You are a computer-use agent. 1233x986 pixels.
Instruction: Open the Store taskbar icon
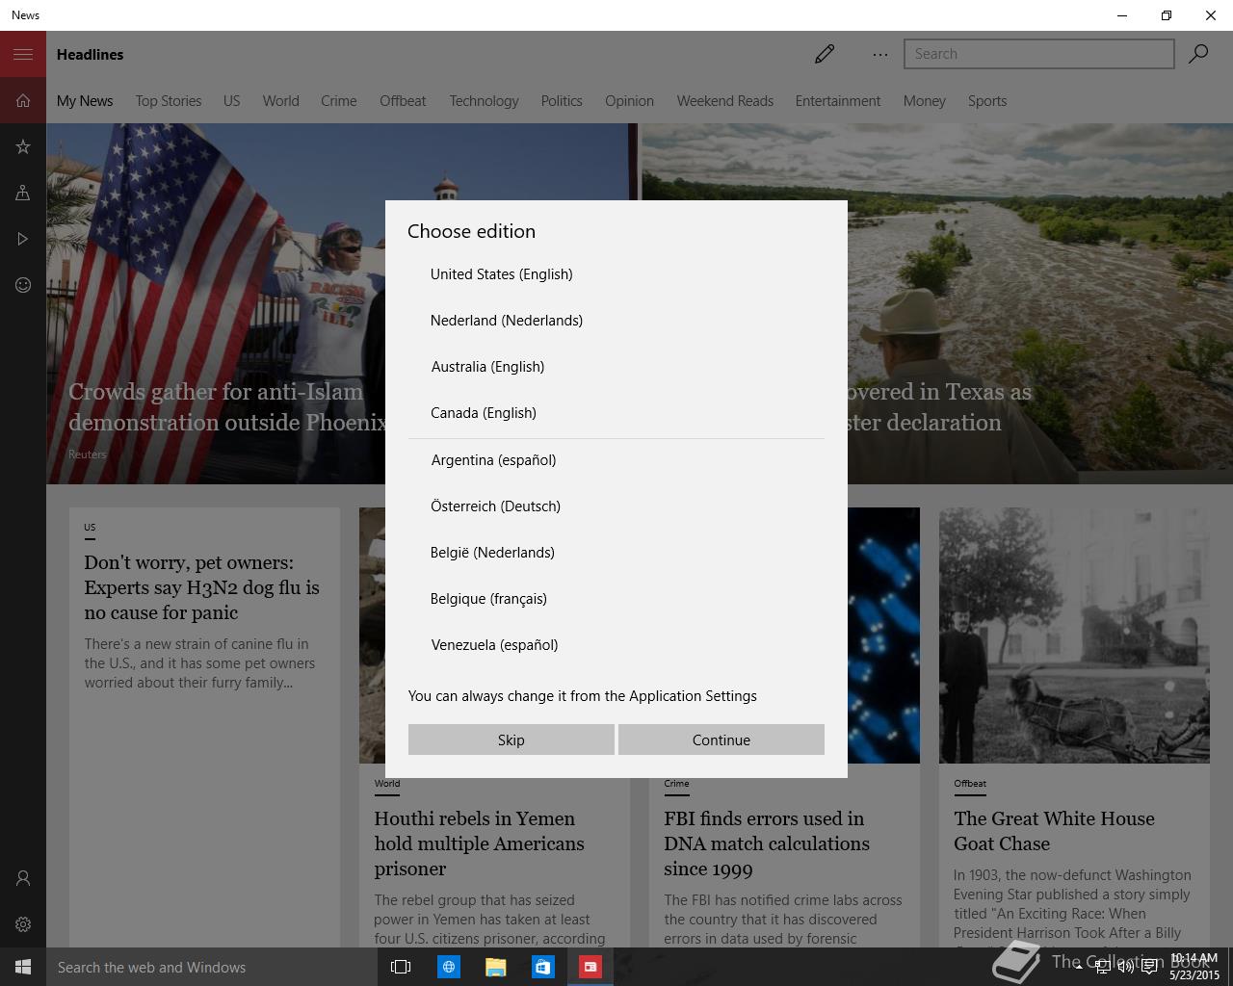point(542,967)
